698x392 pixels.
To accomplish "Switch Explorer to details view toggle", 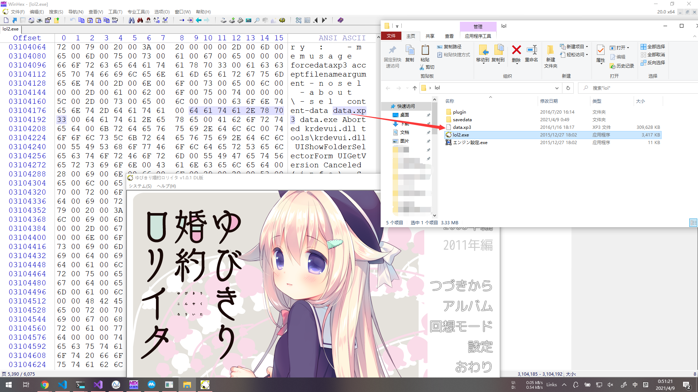I will 693,222.
